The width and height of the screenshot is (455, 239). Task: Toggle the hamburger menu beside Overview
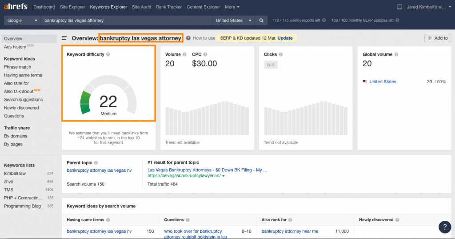pos(64,38)
